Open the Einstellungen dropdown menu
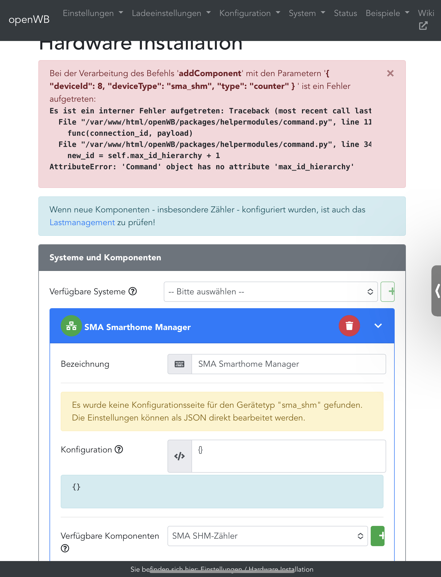This screenshot has height=577, width=441. coord(93,13)
